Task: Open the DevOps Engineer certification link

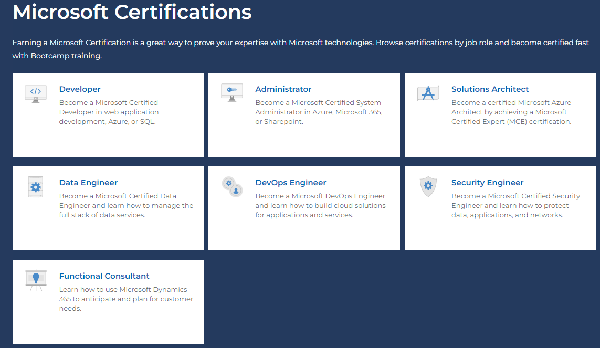Action: (291, 182)
